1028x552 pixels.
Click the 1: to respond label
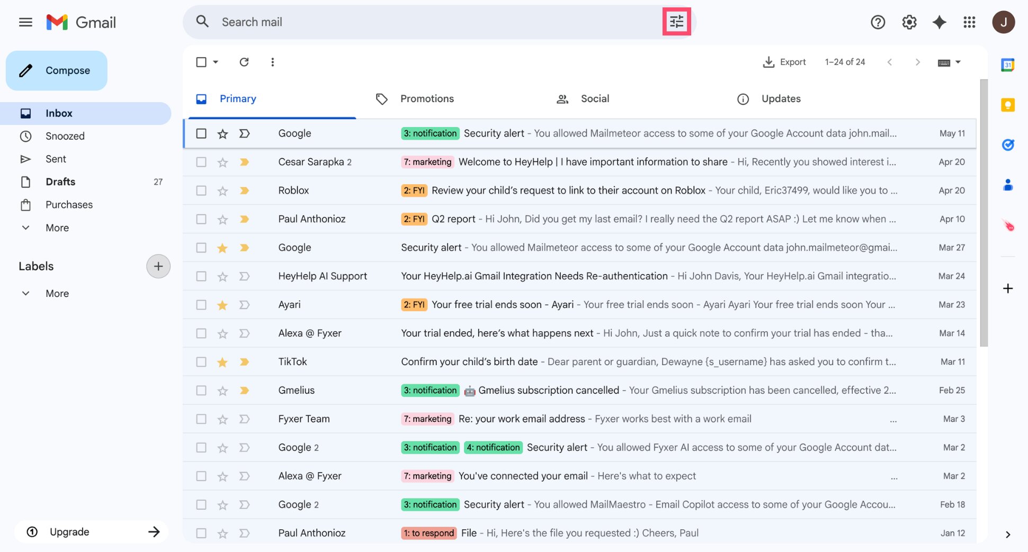point(429,533)
